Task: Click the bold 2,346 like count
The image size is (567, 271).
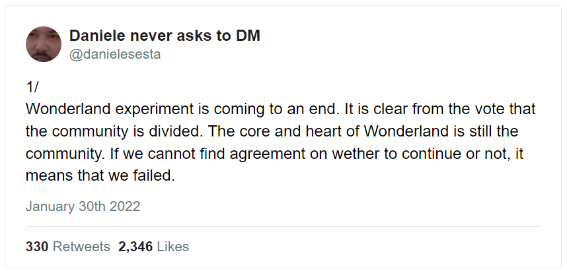Action: click(135, 247)
